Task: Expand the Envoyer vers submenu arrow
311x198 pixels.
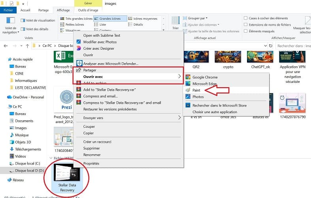Action: [x=179, y=118]
